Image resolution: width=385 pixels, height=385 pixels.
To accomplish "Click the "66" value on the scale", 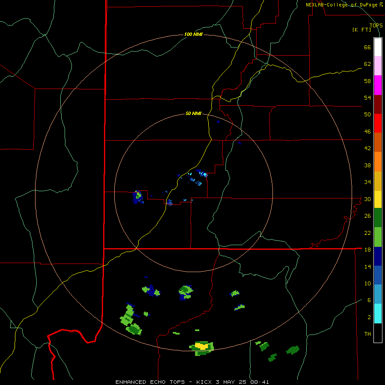I will [367, 47].
